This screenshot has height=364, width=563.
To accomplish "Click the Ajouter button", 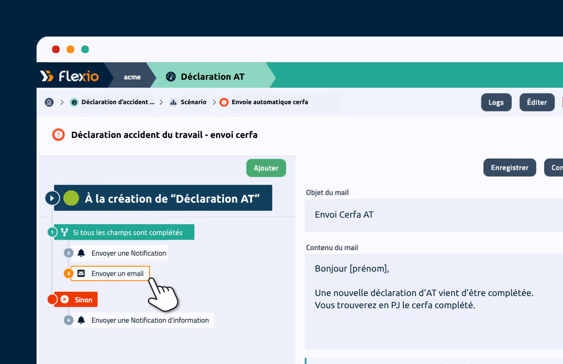I will click(266, 168).
